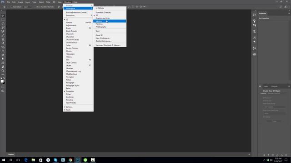The width and height of the screenshot is (291, 163).
Task: Launch Microsoft Edge from the taskbar
Action: 26,160
